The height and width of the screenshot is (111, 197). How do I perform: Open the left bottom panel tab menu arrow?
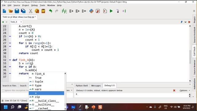[x=72, y=84]
